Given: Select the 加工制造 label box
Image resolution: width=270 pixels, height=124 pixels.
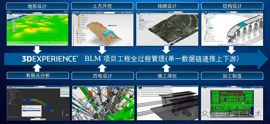Looking at the screenshot, I should point(232,76).
